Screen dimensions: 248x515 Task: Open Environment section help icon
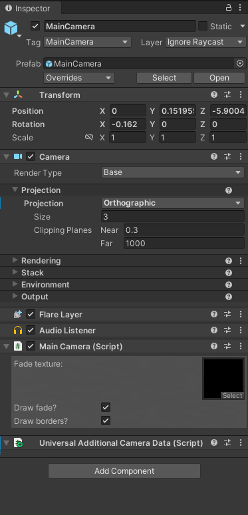coord(229,285)
